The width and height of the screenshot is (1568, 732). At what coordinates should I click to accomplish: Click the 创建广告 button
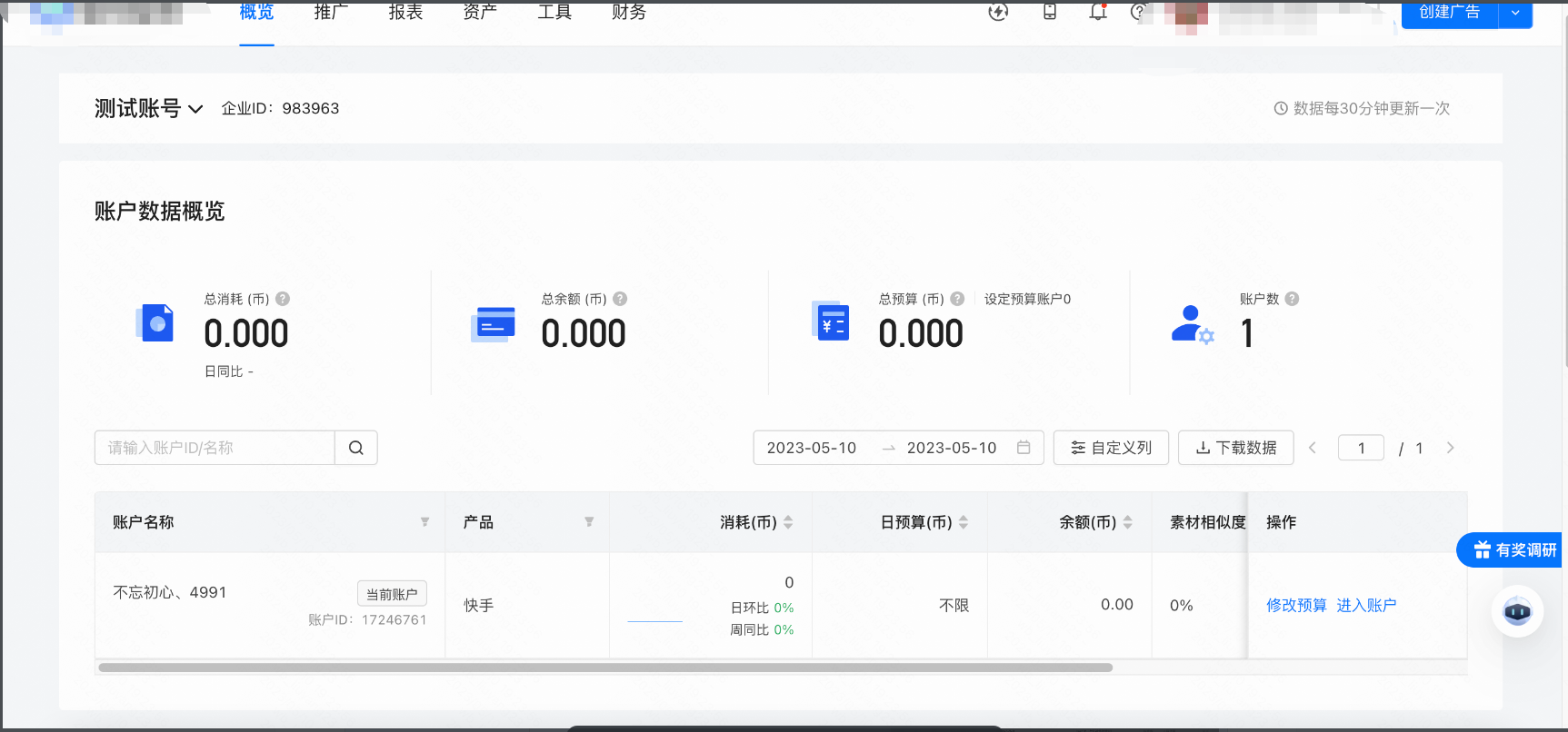1450,13
